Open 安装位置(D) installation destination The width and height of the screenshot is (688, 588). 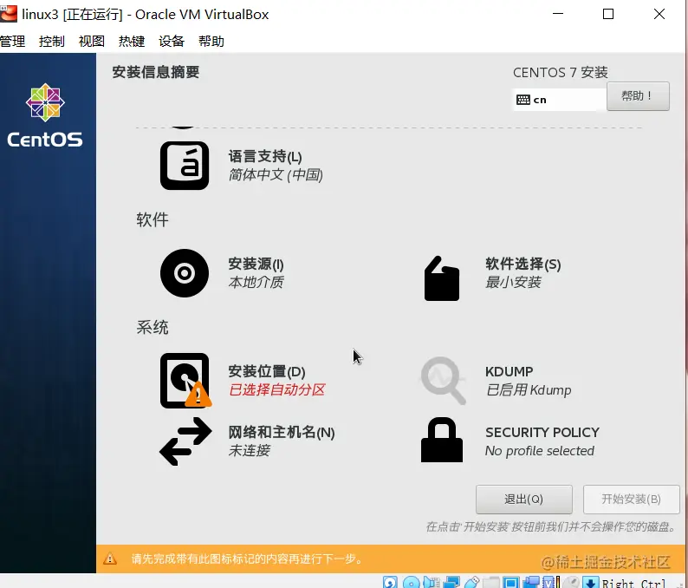tap(267, 371)
